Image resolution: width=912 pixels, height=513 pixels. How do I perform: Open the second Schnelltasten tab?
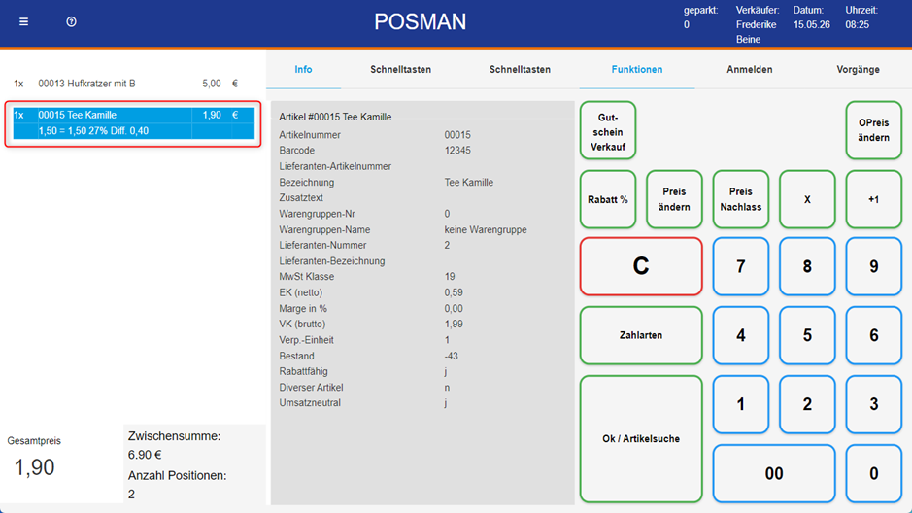[520, 69]
